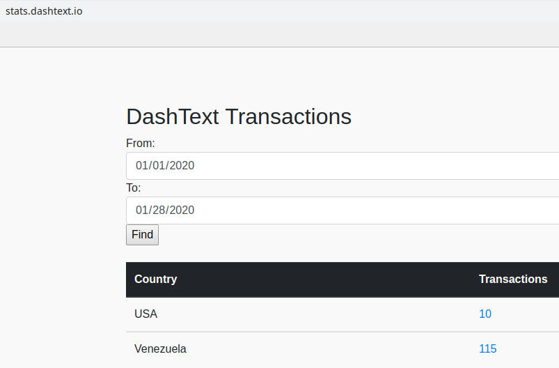Image resolution: width=559 pixels, height=368 pixels.
Task: Open the USA transactions count link 10
Action: 485,314
